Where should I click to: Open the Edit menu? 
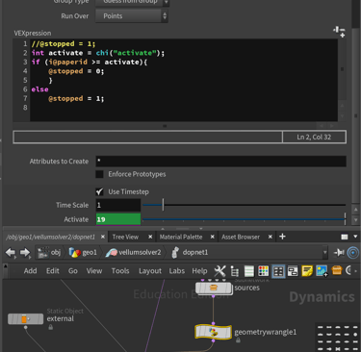pos(53,271)
